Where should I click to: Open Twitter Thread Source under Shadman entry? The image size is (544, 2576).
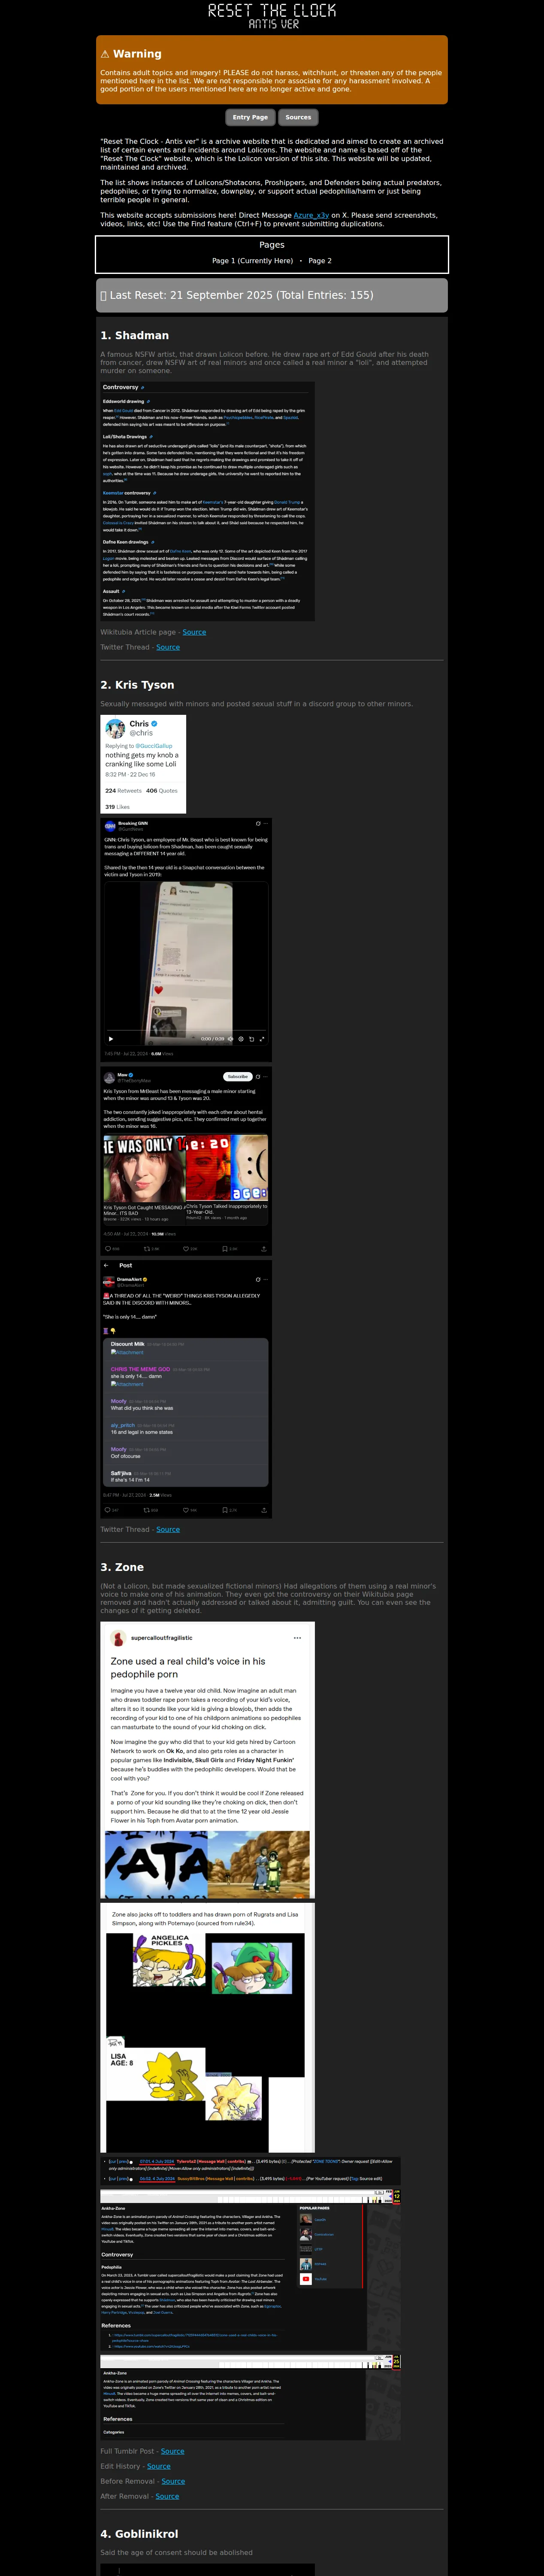coord(168,647)
